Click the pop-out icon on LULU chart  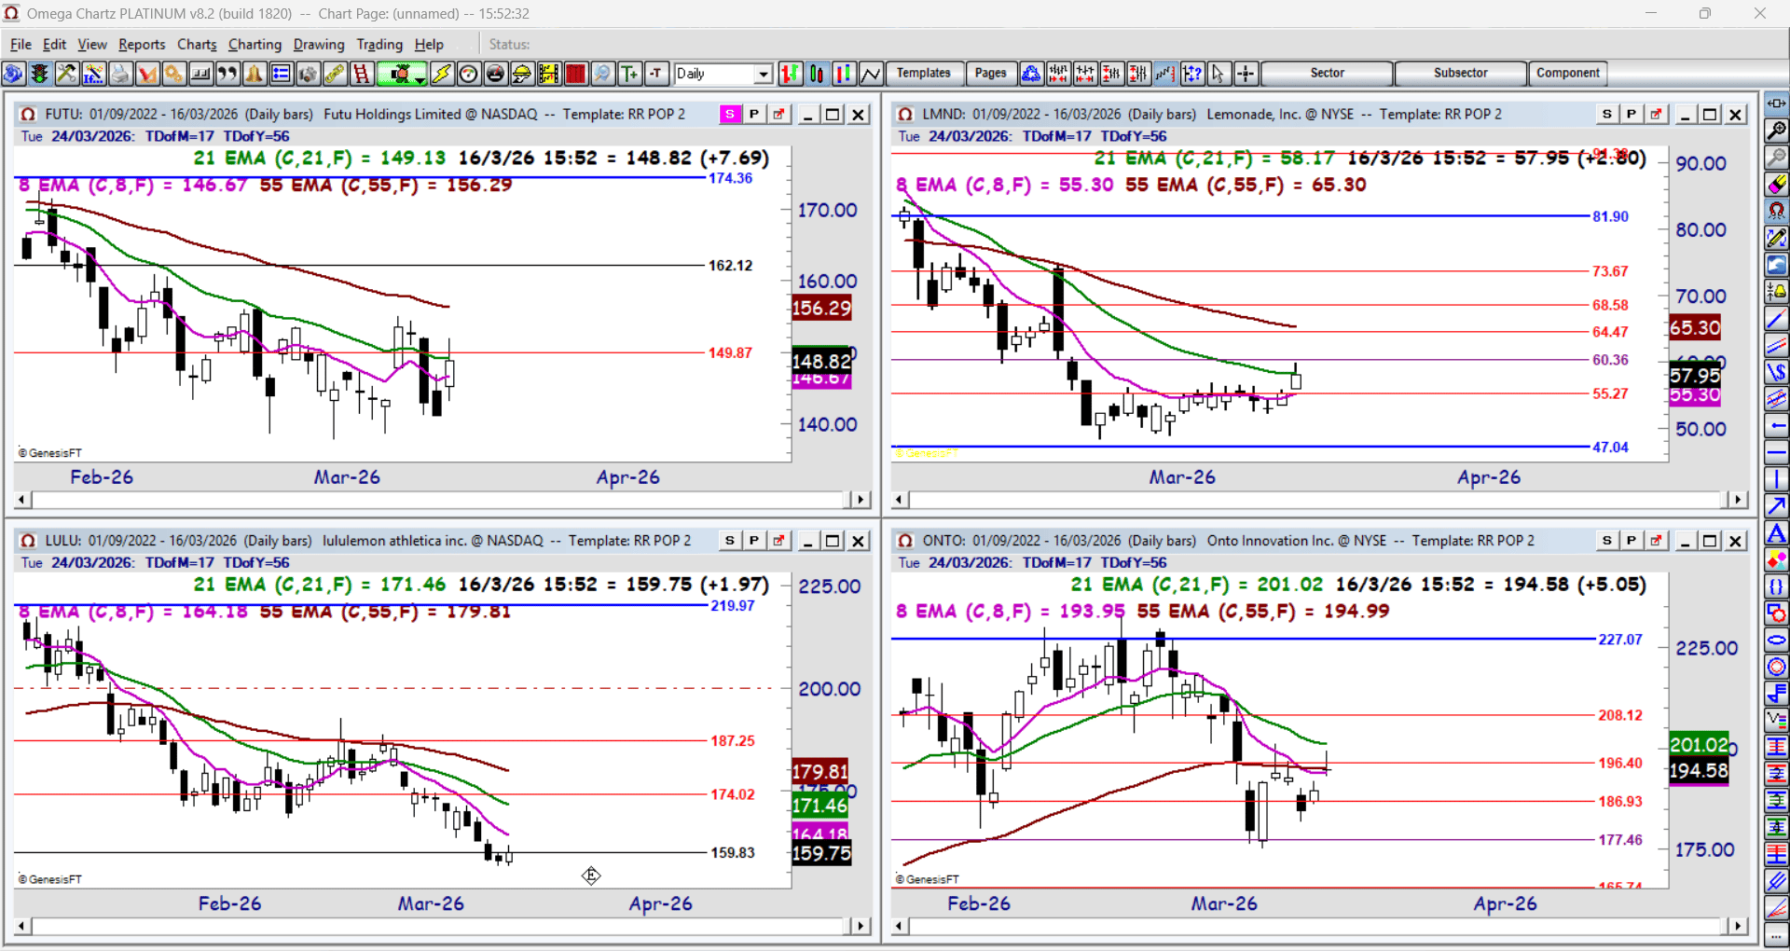tap(778, 541)
